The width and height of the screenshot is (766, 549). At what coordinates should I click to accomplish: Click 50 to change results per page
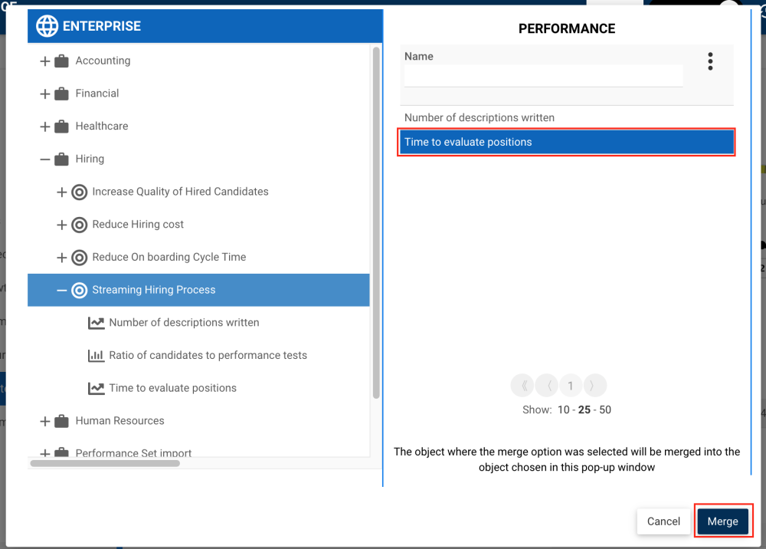pos(604,409)
